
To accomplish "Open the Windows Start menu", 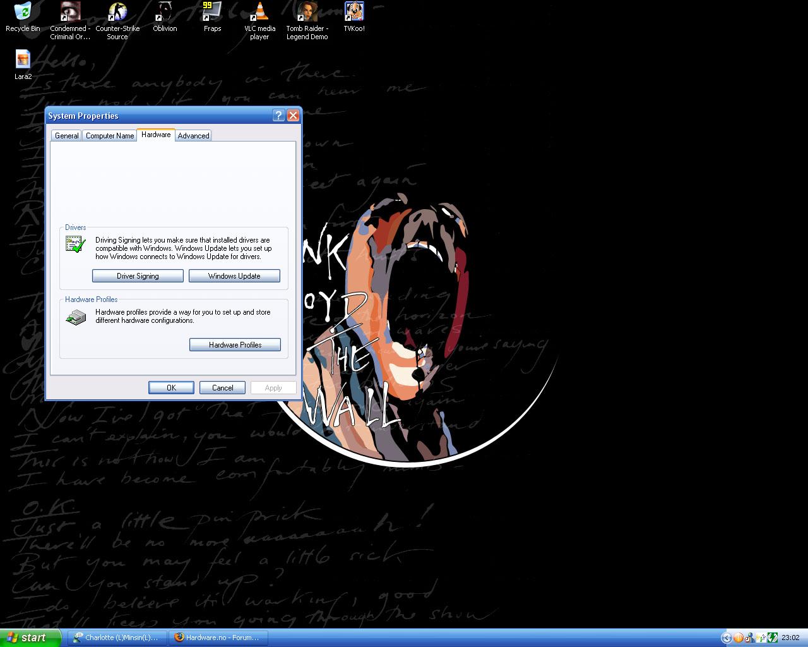I will tap(31, 638).
